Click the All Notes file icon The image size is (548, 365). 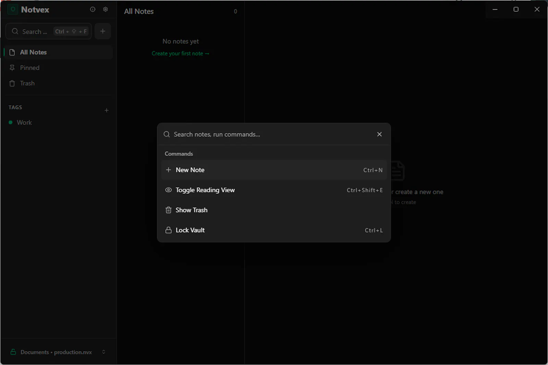click(x=12, y=52)
